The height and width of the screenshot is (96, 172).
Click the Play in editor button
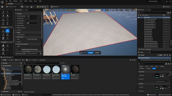pos(38,7)
